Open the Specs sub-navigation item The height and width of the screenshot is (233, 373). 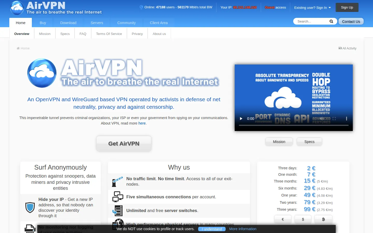(x=65, y=34)
